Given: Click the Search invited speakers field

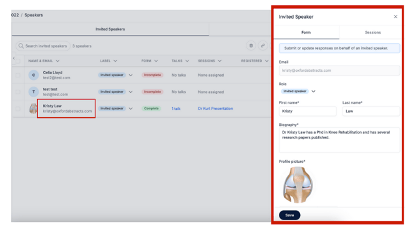Looking at the screenshot, I should (43, 46).
